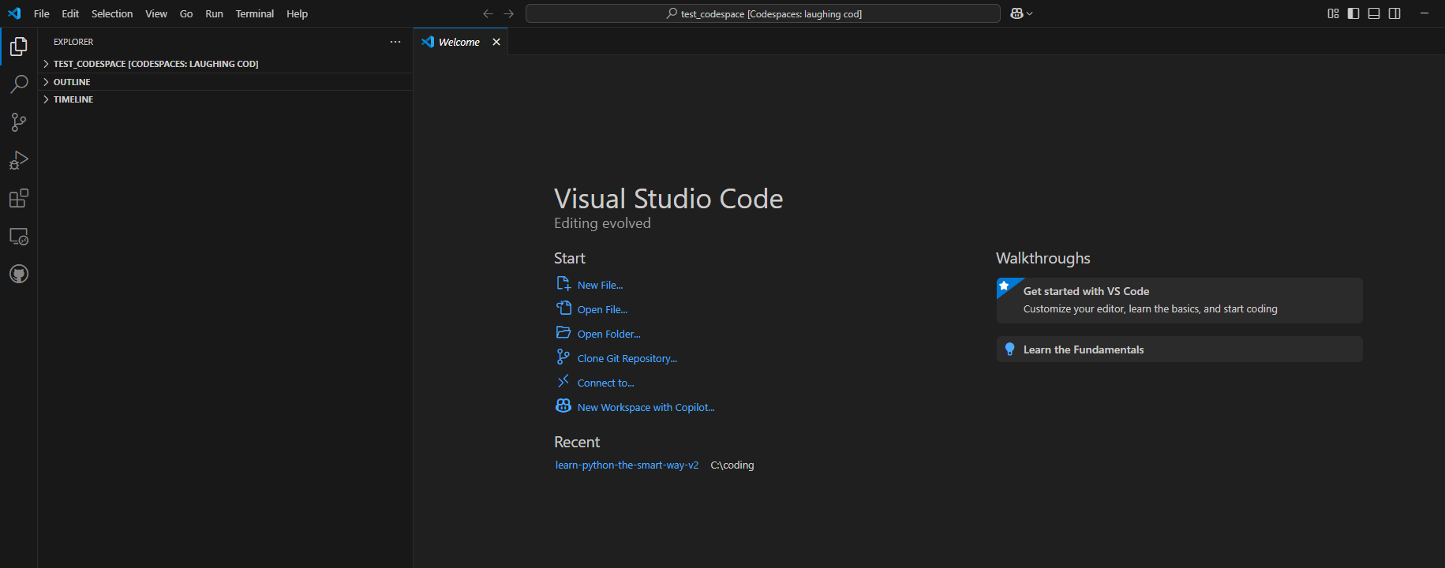The height and width of the screenshot is (568, 1445).
Task: Open the Extensions view
Action: pyautogui.click(x=19, y=198)
